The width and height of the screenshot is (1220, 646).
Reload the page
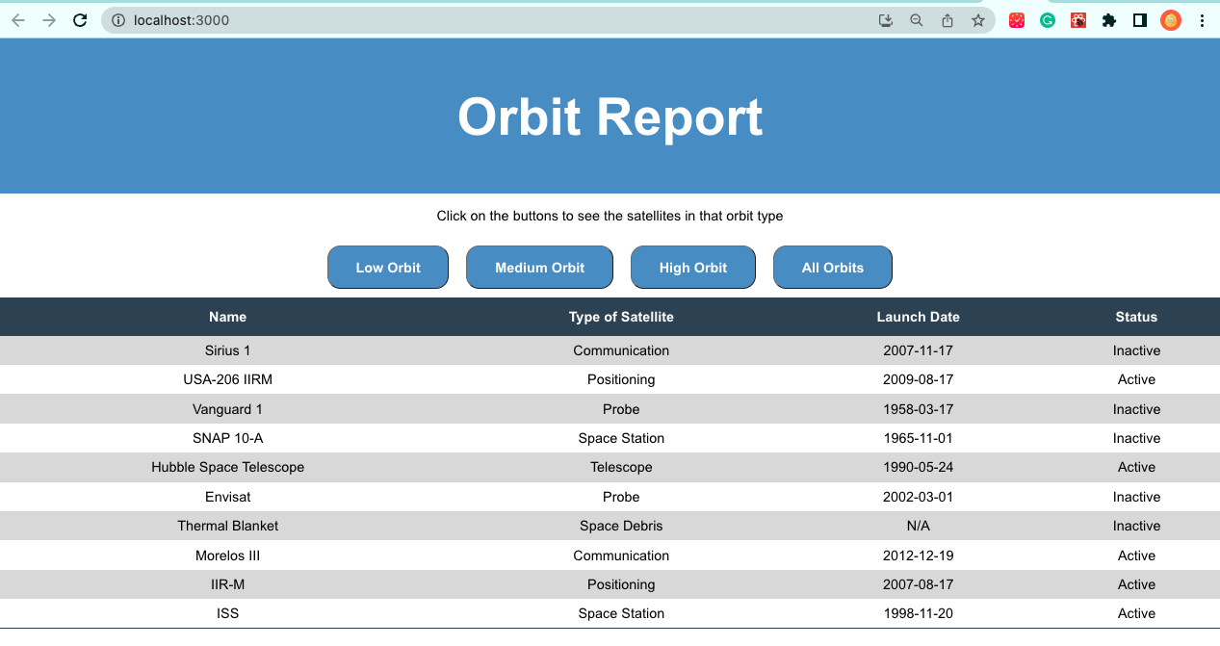click(x=81, y=20)
